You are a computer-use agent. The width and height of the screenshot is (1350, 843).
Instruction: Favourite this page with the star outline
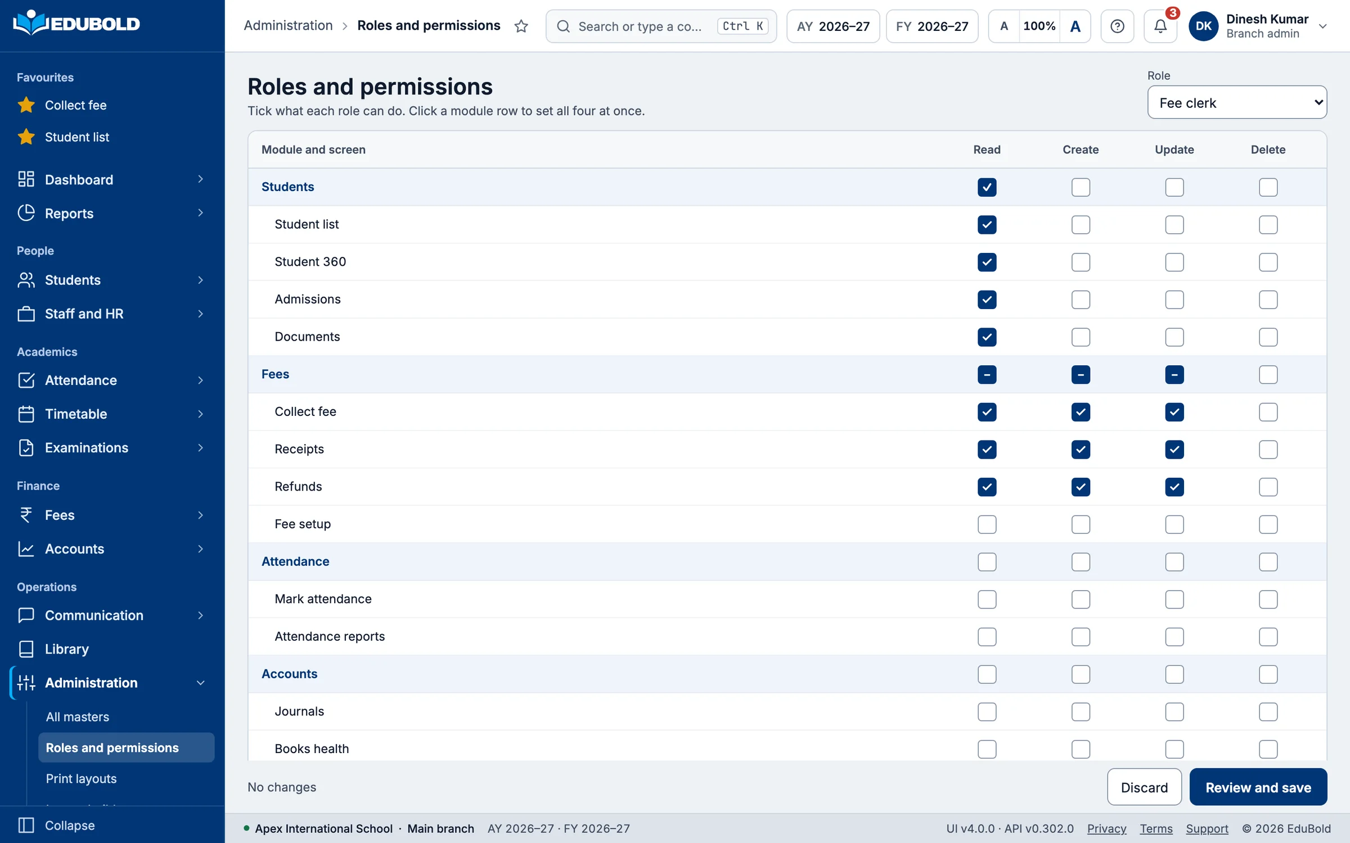pos(521,26)
